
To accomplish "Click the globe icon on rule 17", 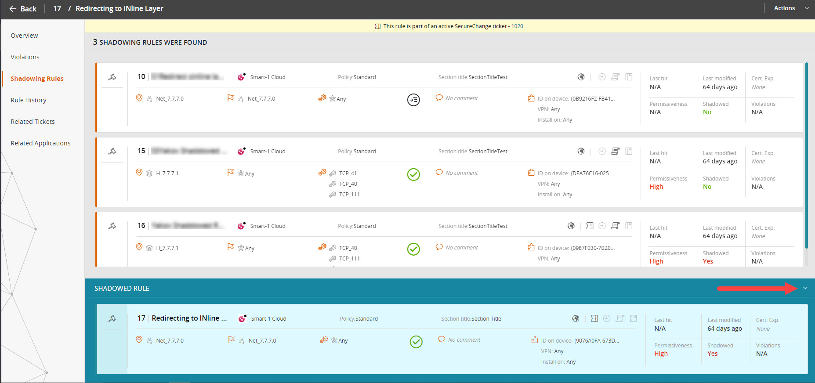I will (576, 318).
